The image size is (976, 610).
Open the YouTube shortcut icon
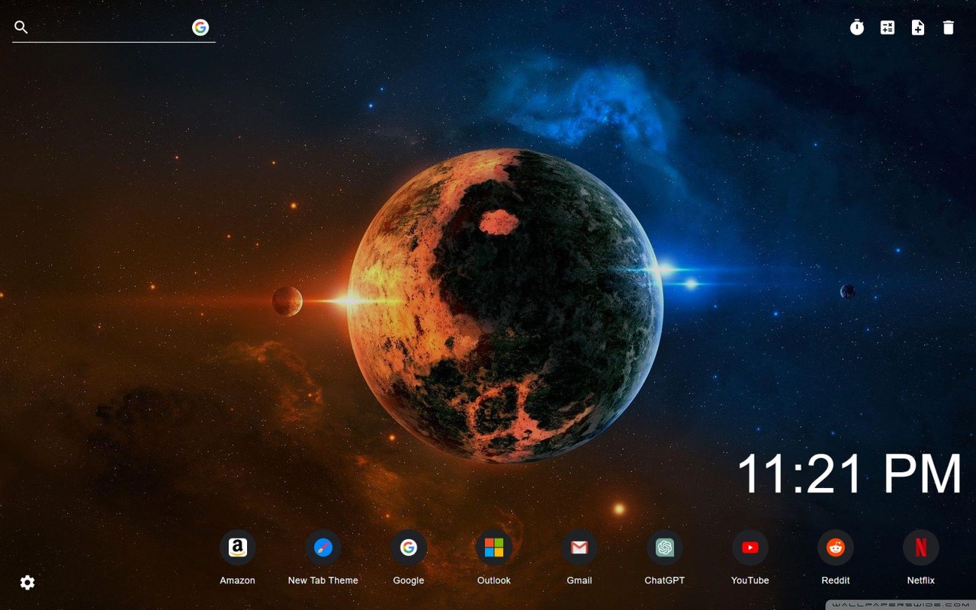[x=750, y=547]
